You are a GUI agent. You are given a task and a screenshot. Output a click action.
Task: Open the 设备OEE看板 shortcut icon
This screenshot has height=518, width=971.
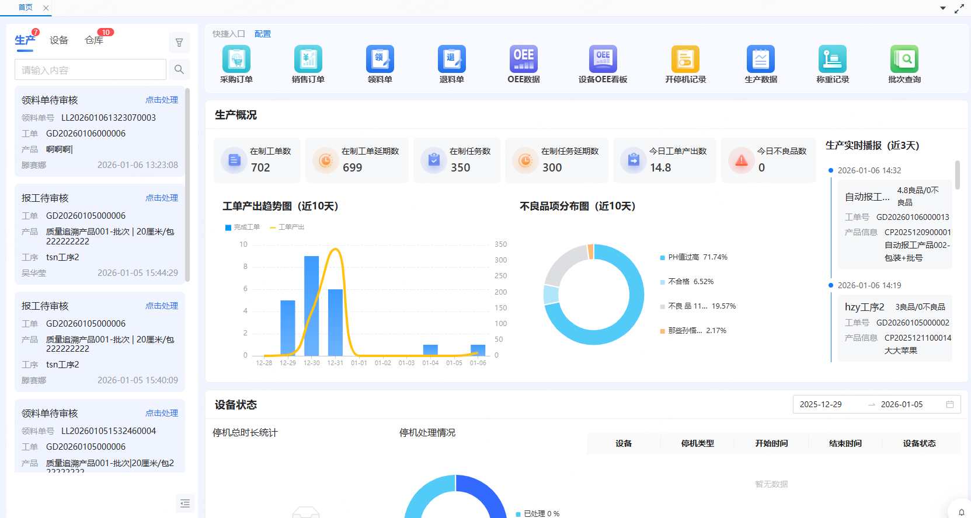603,59
